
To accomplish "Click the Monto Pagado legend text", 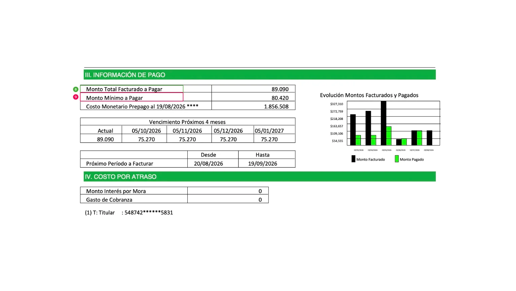I will 412,160.
